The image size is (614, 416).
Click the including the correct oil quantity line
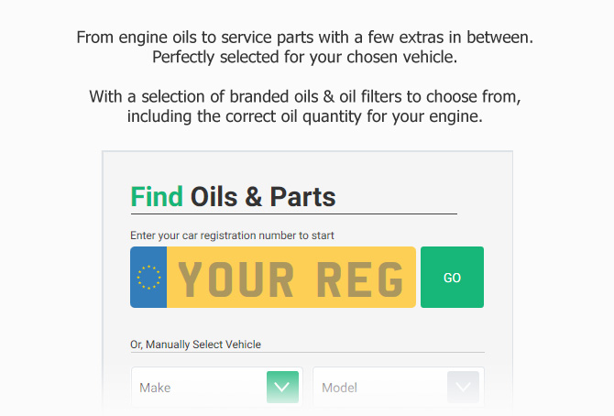tap(304, 116)
